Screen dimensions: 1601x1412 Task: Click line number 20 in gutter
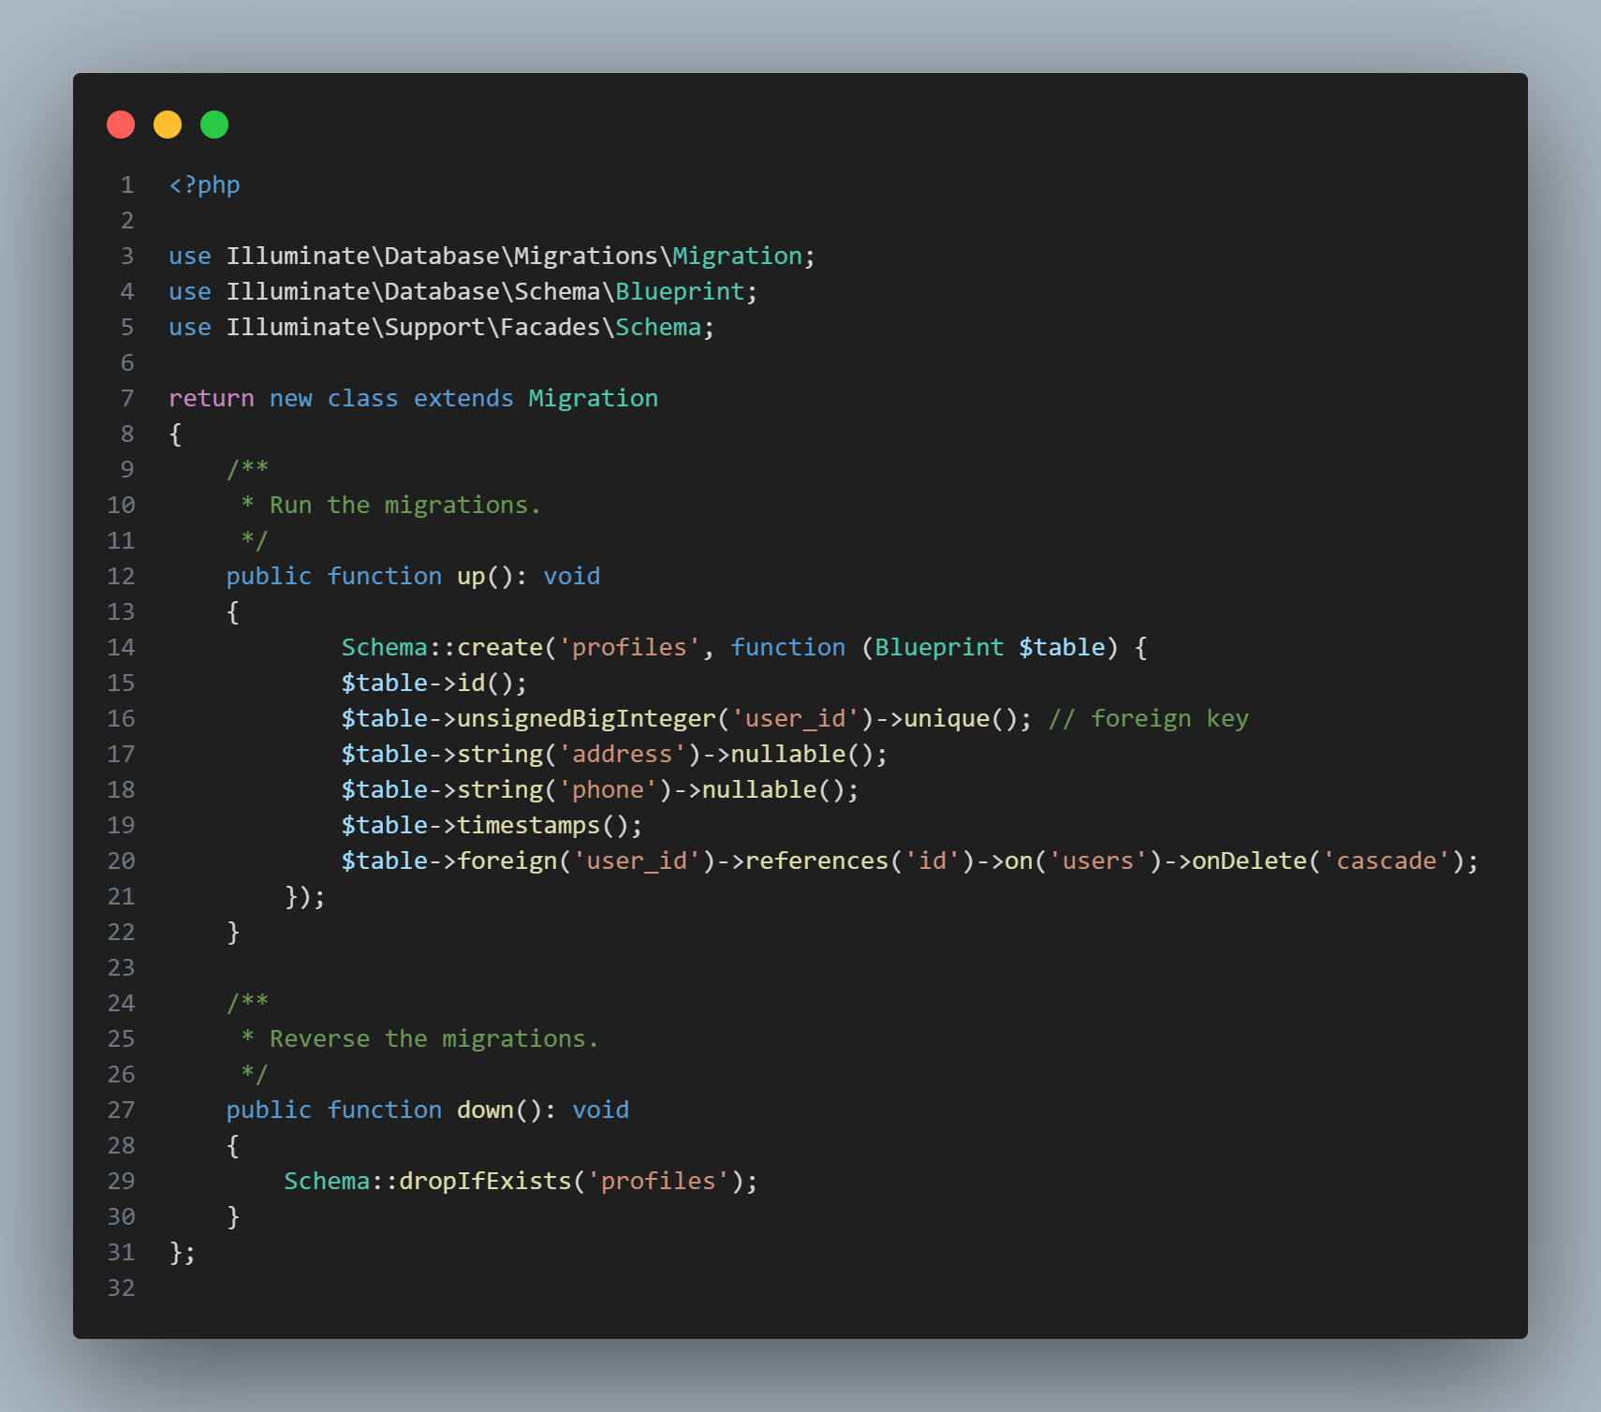click(121, 861)
